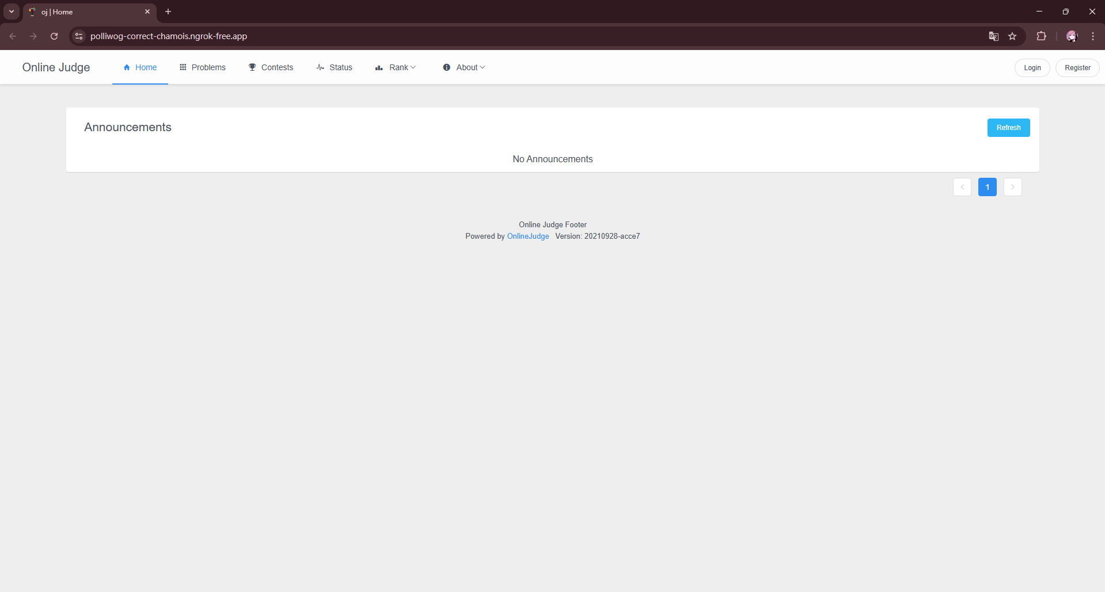The height and width of the screenshot is (592, 1105).
Task: View site information icon beside the URL
Action: pos(79,36)
